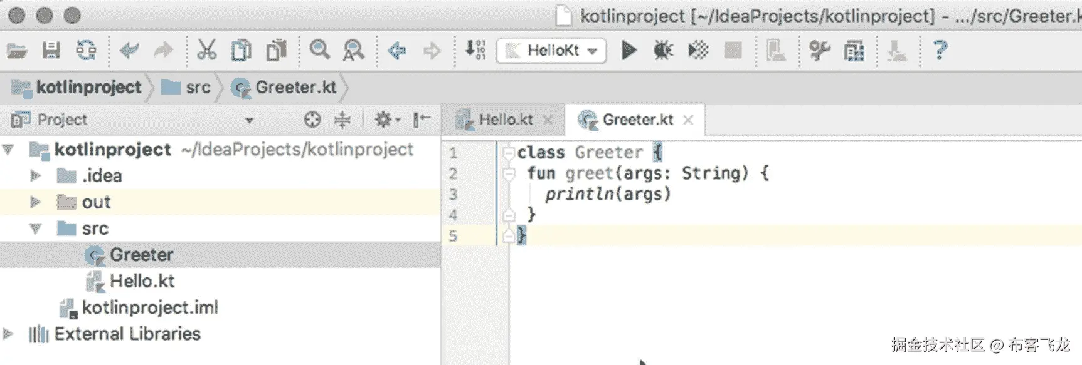1082x365 pixels.
Task: Click the greet function name in code
Action: pyautogui.click(x=589, y=173)
